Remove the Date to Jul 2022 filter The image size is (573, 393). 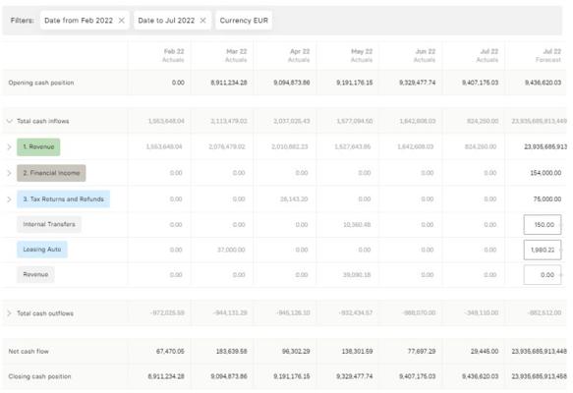click(x=202, y=21)
